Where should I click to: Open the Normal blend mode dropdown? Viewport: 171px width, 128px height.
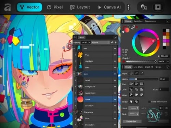pyautogui.click(x=101, y=42)
